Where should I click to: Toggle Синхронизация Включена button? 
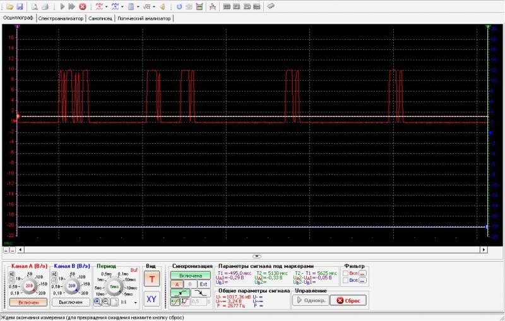[x=190, y=276]
